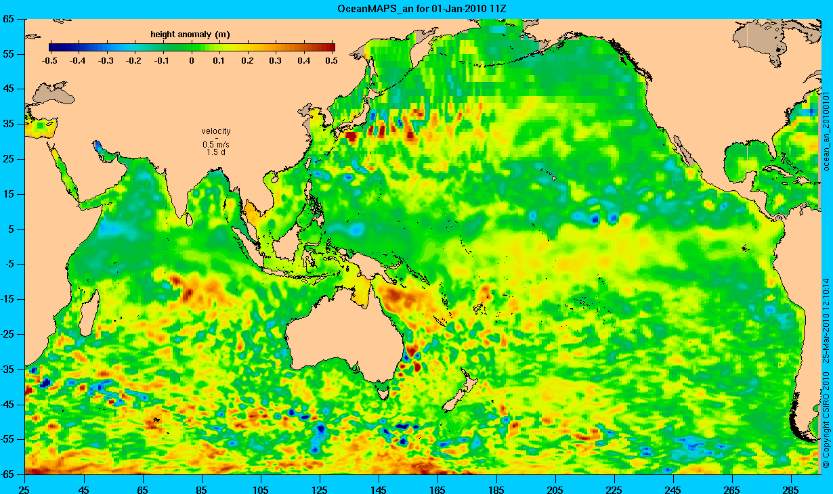Click the '-0.4' colorbar tick label

coord(77,61)
